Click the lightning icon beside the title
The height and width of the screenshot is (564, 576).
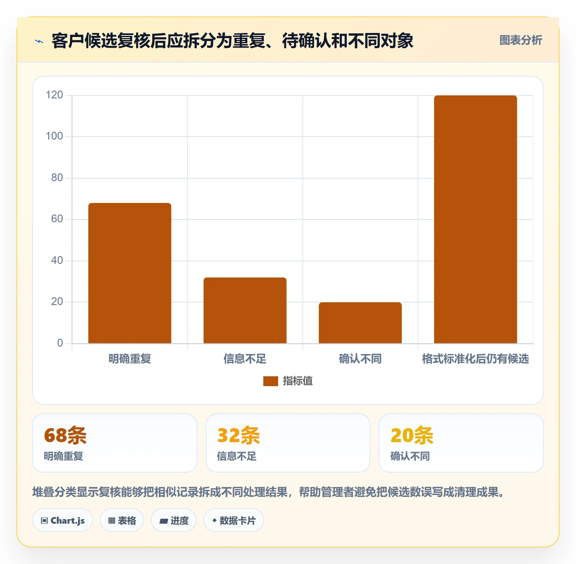click(39, 41)
